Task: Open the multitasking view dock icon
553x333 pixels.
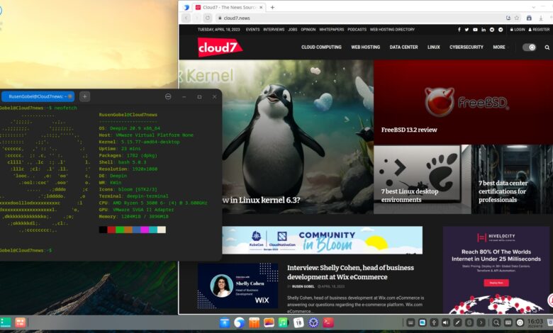Action: click(x=20, y=322)
